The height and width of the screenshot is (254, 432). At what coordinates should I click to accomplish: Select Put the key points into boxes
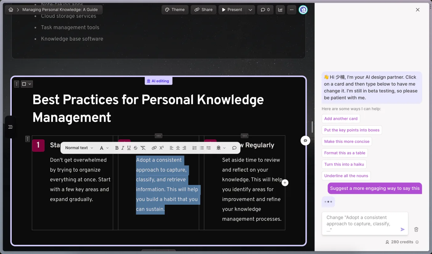352,130
